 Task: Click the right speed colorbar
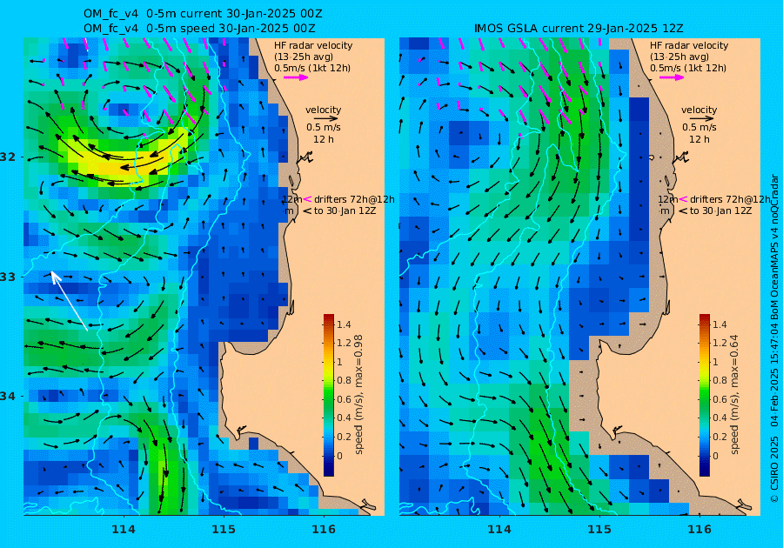click(704, 395)
